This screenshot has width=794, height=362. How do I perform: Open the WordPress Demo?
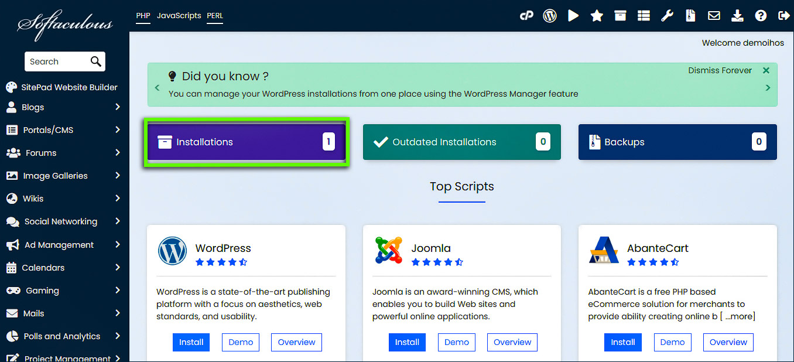point(241,342)
